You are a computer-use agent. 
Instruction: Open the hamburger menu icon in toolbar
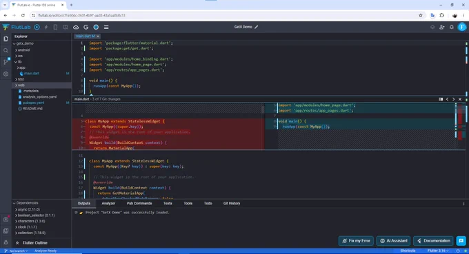106,27
